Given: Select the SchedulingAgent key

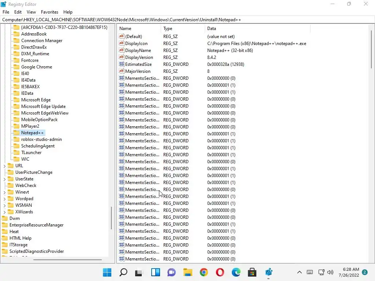Looking at the screenshot, I should click(38, 146).
